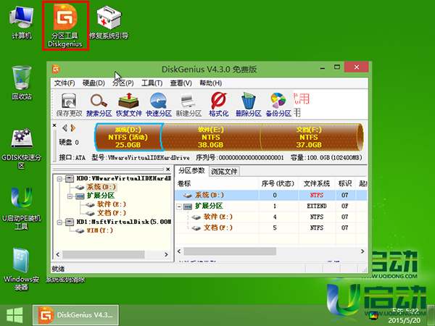Open the 回收站 recycle bin icon
Image resolution: width=435 pixels, height=326 pixels.
pyautogui.click(x=22, y=83)
